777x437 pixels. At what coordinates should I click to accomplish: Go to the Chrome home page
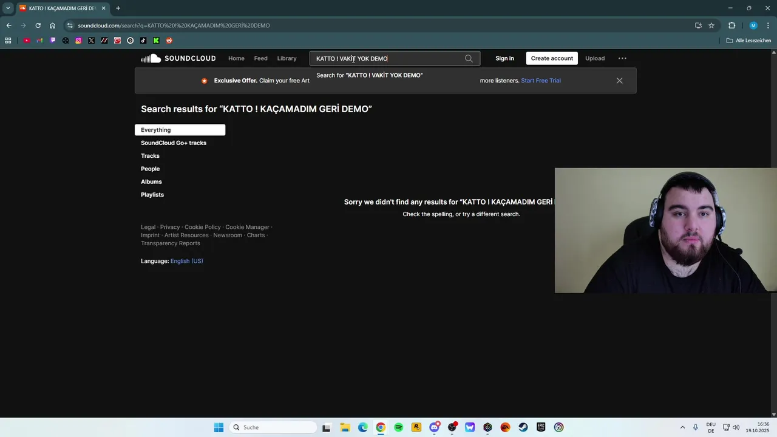click(x=52, y=25)
